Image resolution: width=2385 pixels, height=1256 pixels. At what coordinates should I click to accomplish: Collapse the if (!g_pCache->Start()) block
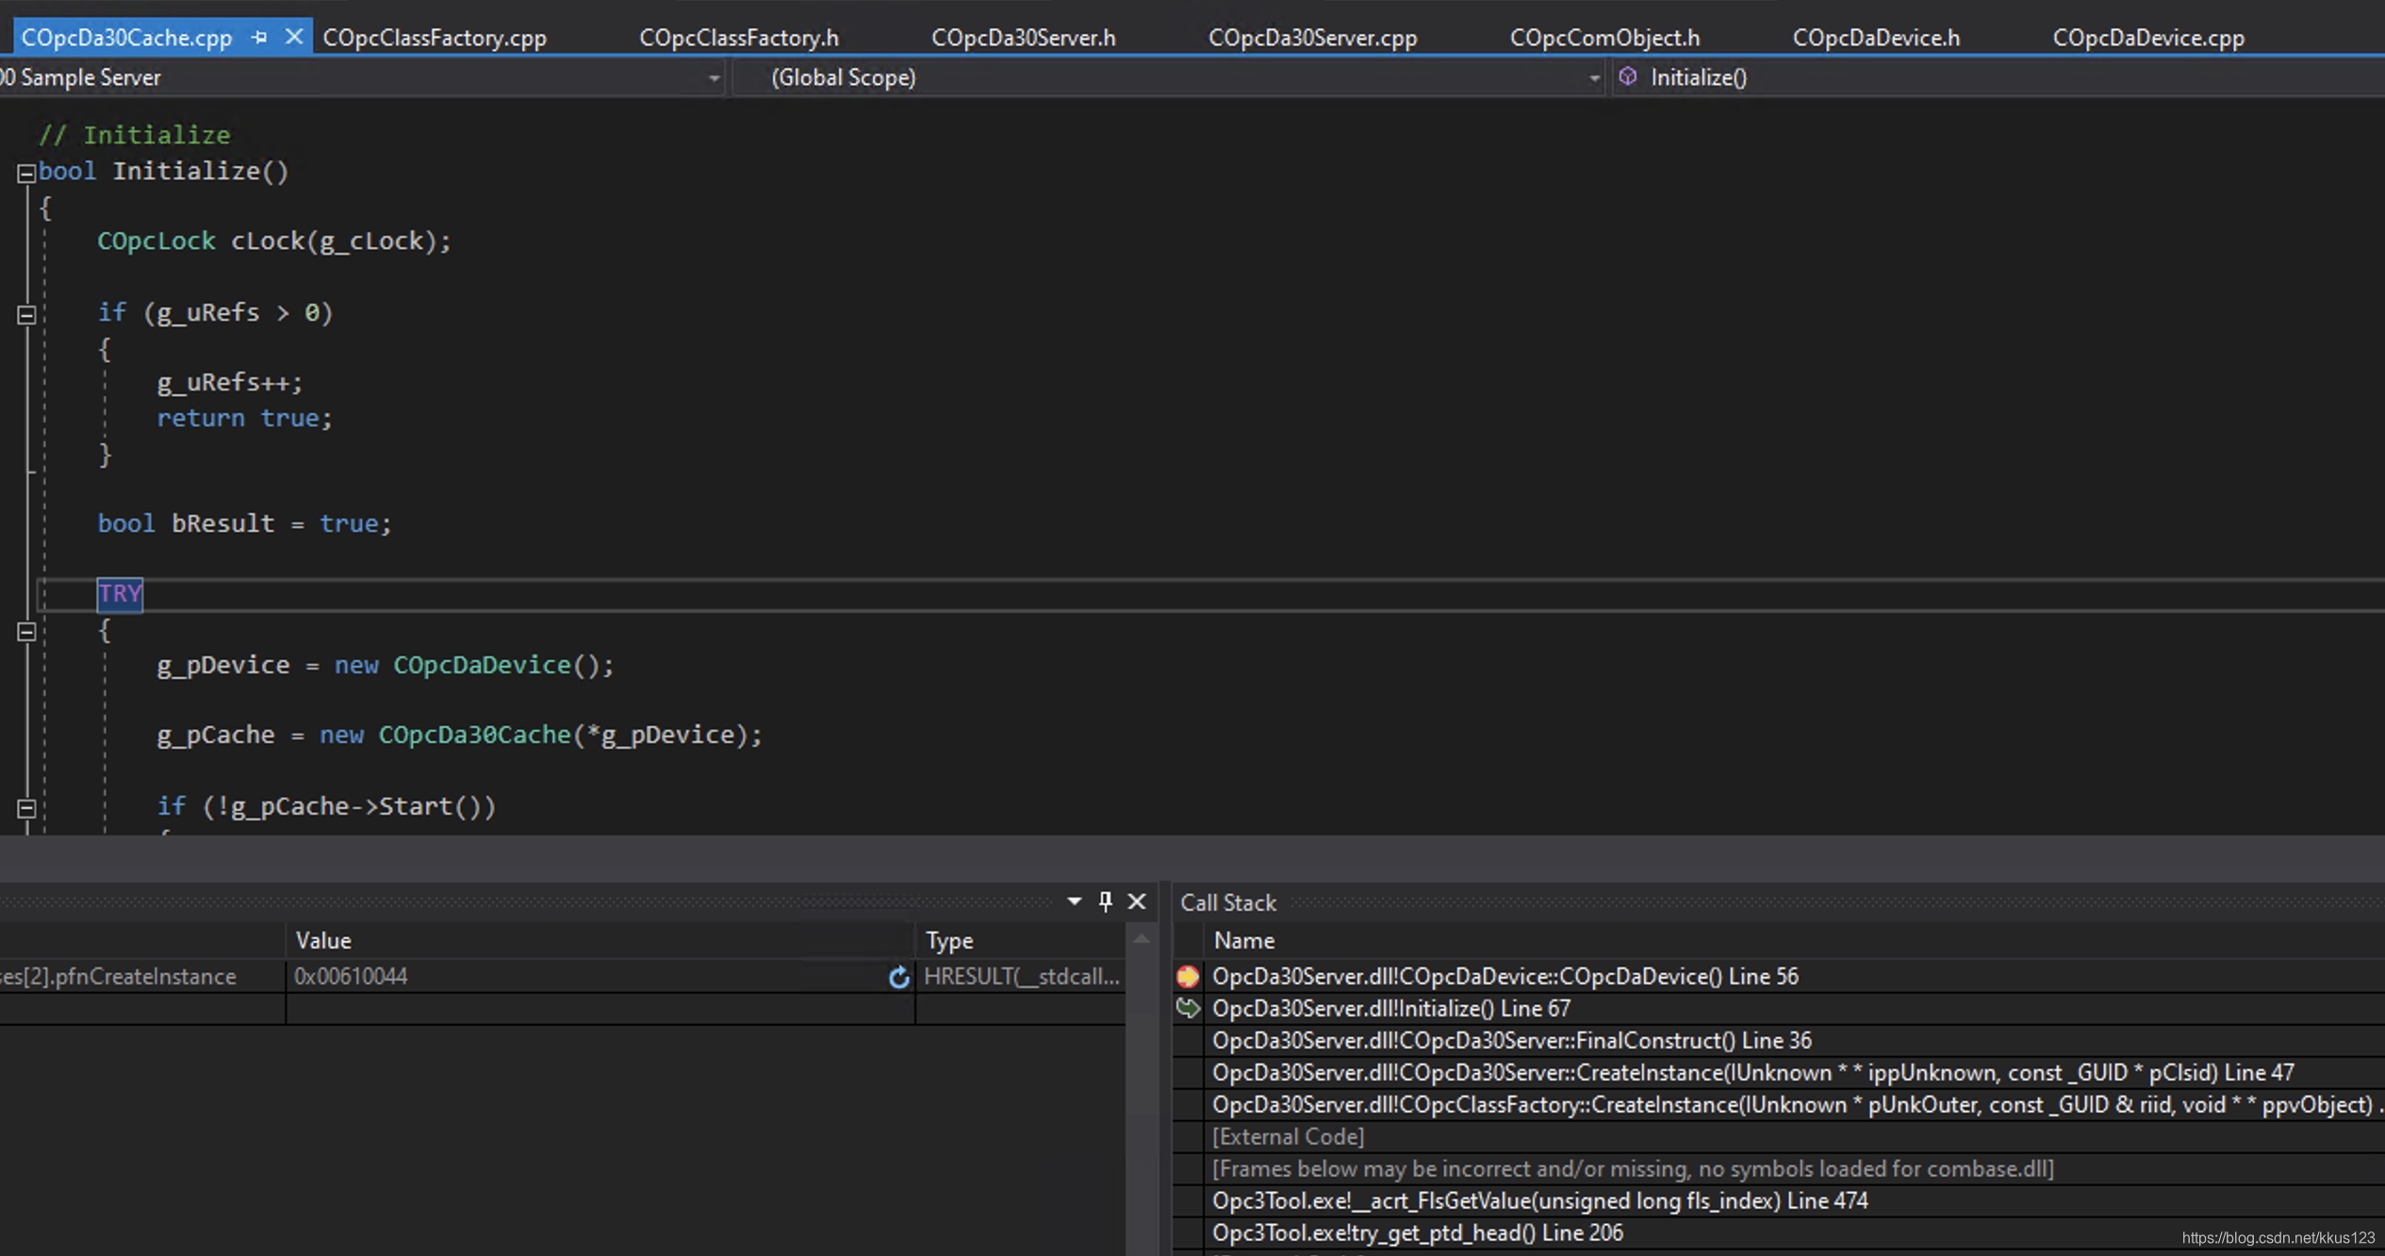[x=26, y=809]
